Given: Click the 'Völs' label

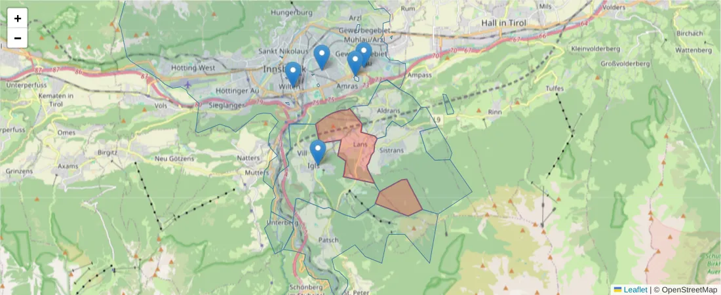Looking at the screenshot, I should pos(161,105).
